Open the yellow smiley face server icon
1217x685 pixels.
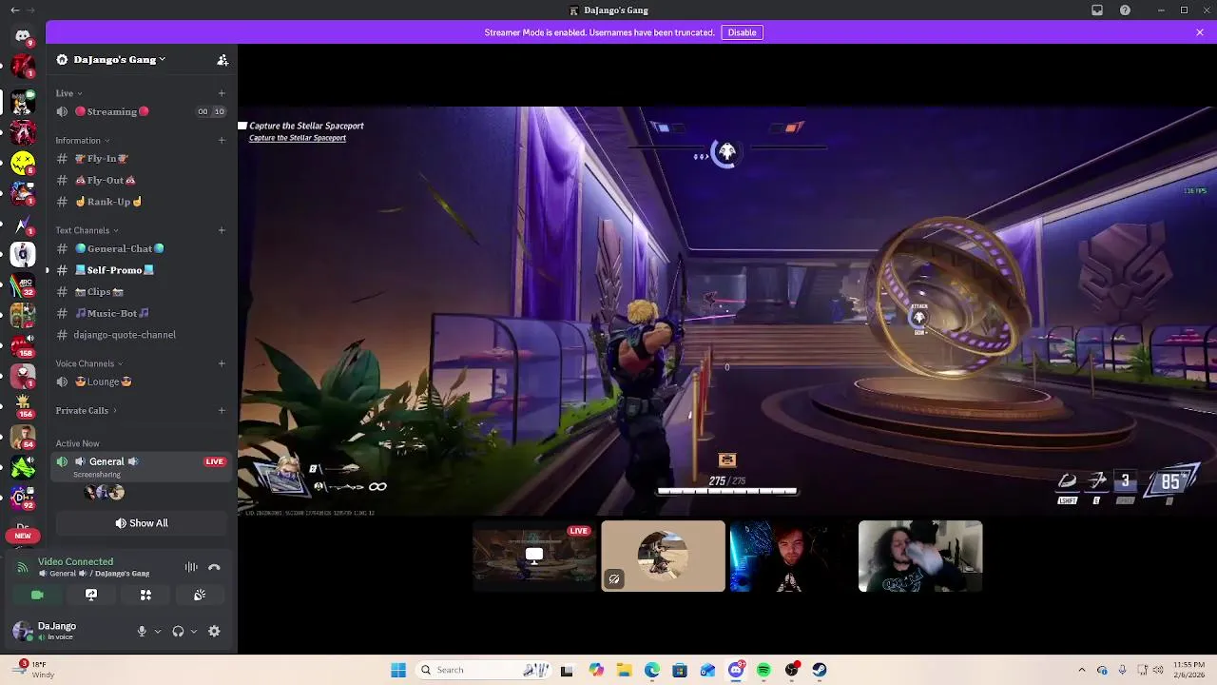23,164
